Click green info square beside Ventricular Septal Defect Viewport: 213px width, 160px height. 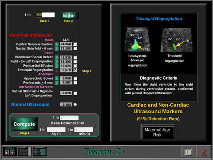57,57
